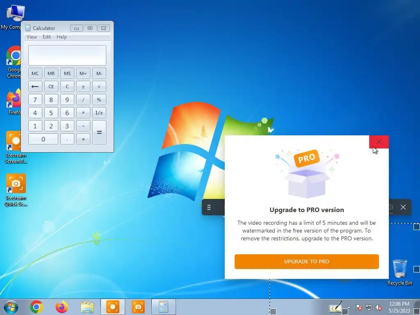Open the Calculator View menu
This screenshot has width=420, height=315.
pyautogui.click(x=32, y=37)
